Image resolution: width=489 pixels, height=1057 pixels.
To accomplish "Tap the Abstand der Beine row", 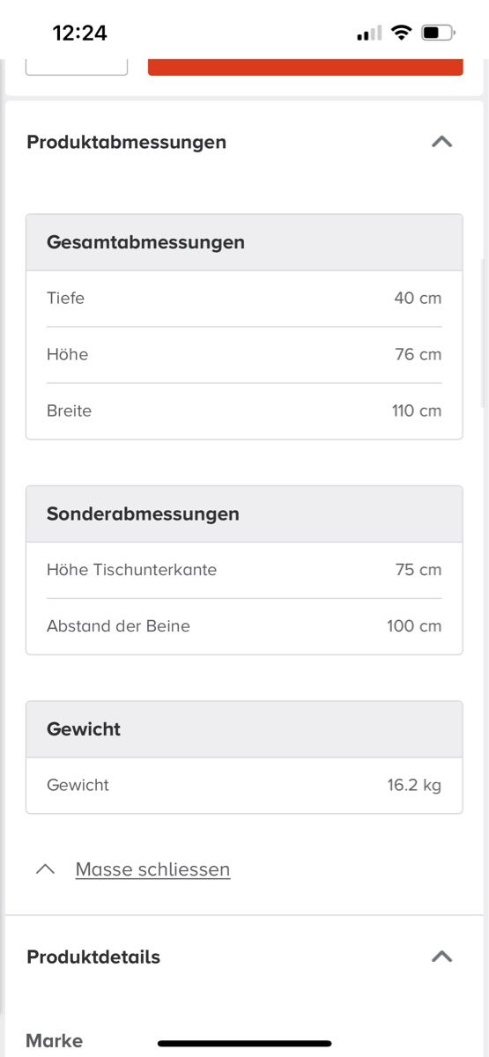I will click(x=244, y=626).
